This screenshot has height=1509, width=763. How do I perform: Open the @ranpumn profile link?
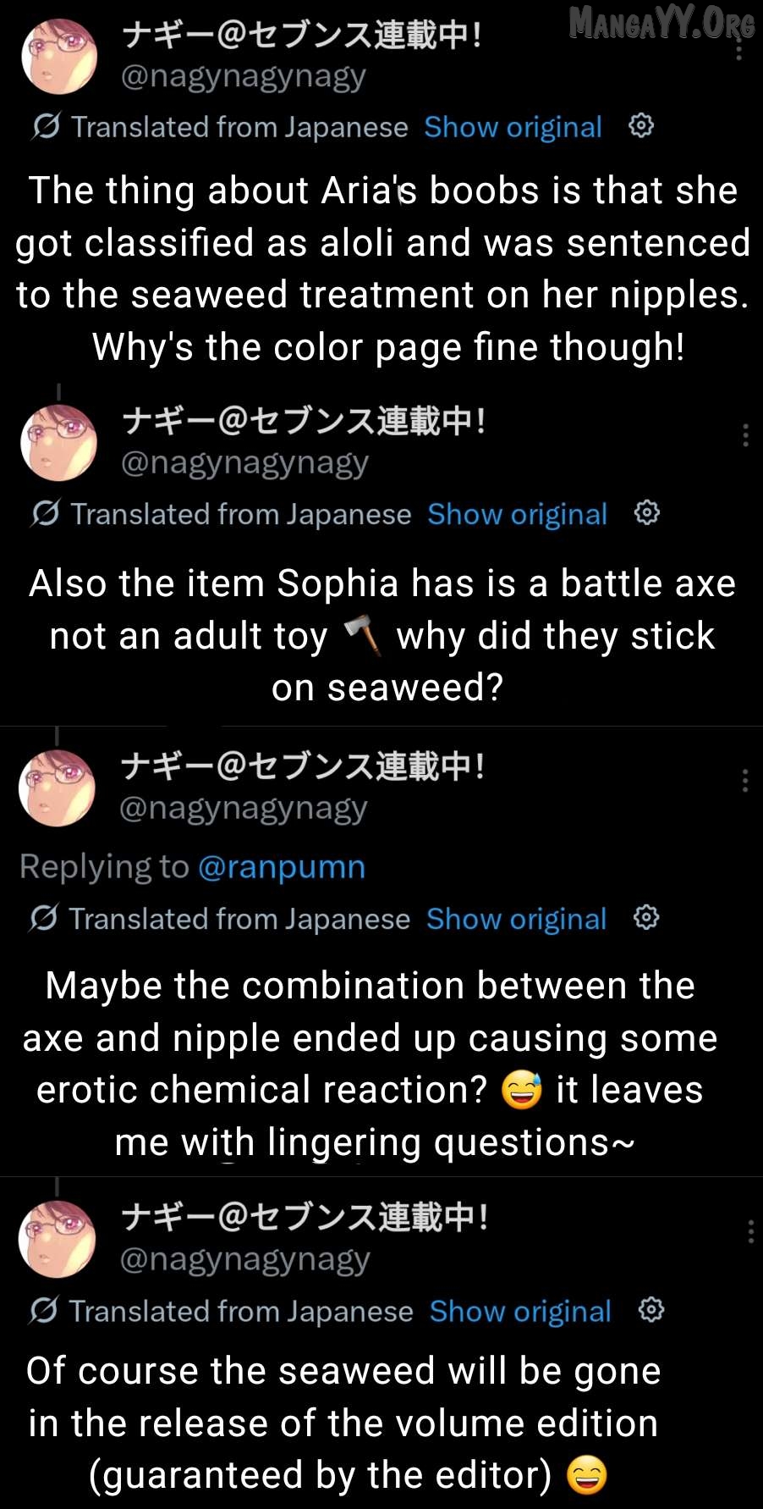[282, 866]
